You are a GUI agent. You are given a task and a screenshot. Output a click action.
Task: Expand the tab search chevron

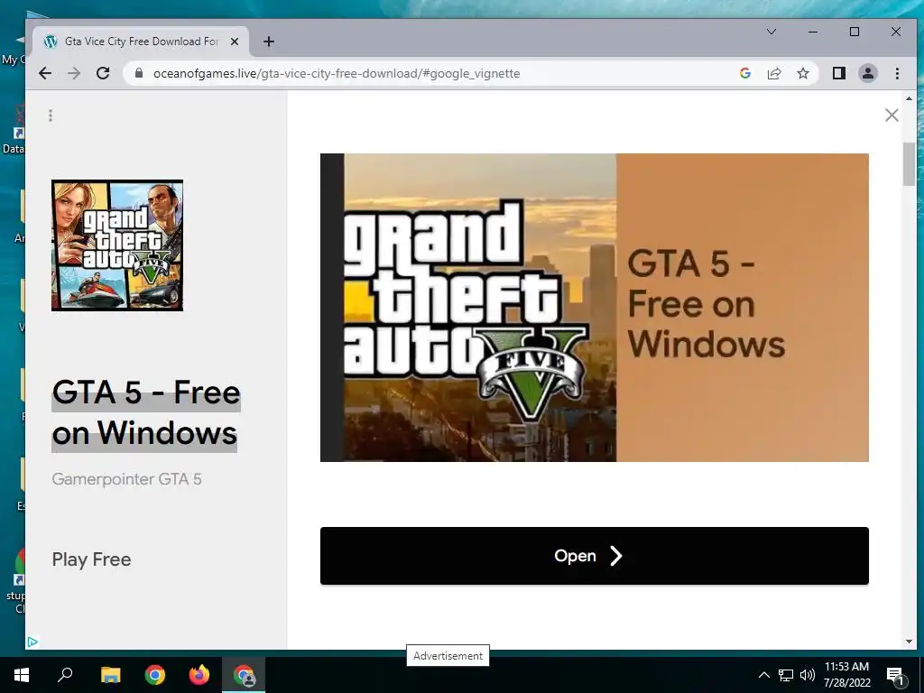(x=772, y=32)
